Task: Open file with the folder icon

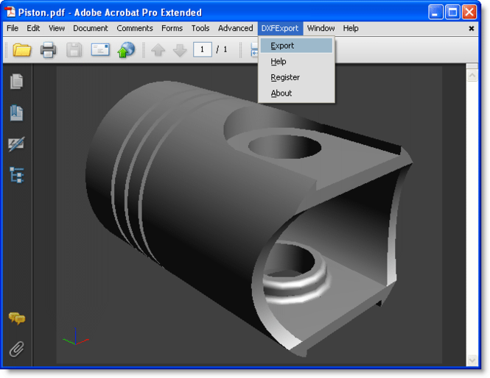Action: [22, 50]
